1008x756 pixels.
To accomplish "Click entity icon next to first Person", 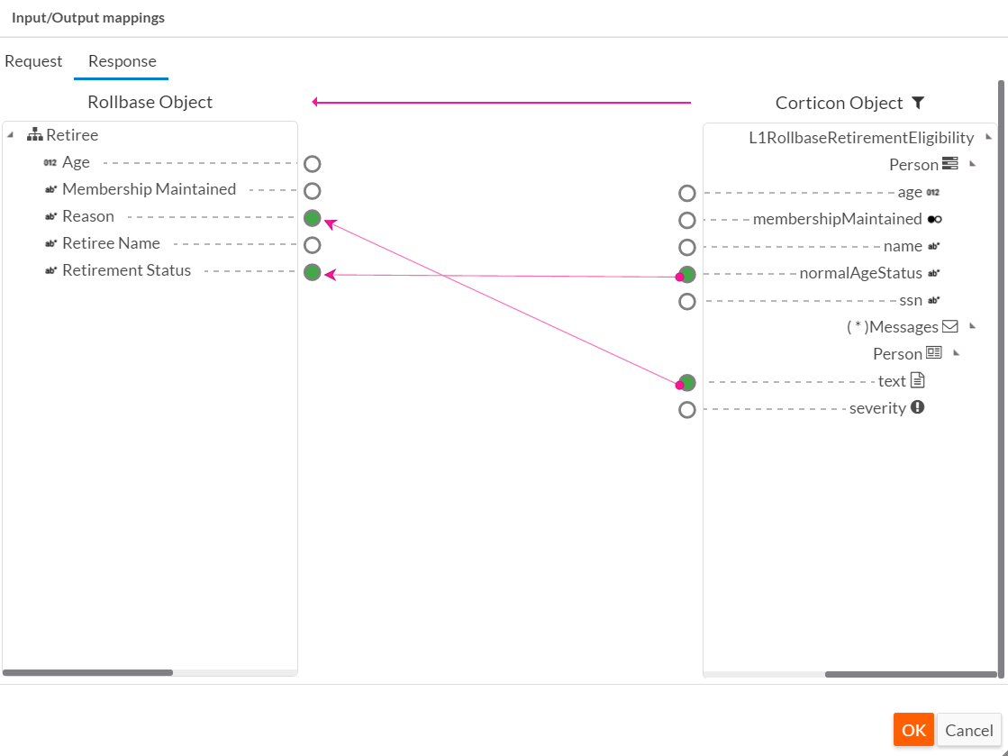I will point(949,163).
